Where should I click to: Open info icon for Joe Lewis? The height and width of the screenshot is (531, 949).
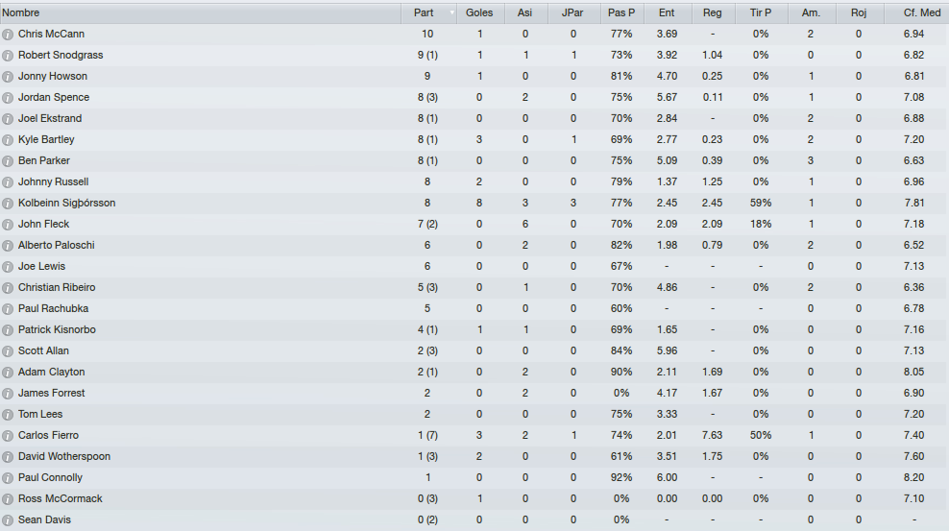[x=8, y=267]
